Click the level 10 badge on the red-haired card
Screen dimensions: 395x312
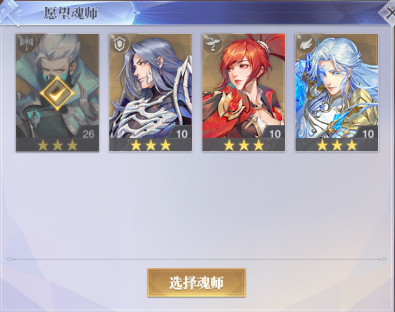point(275,134)
